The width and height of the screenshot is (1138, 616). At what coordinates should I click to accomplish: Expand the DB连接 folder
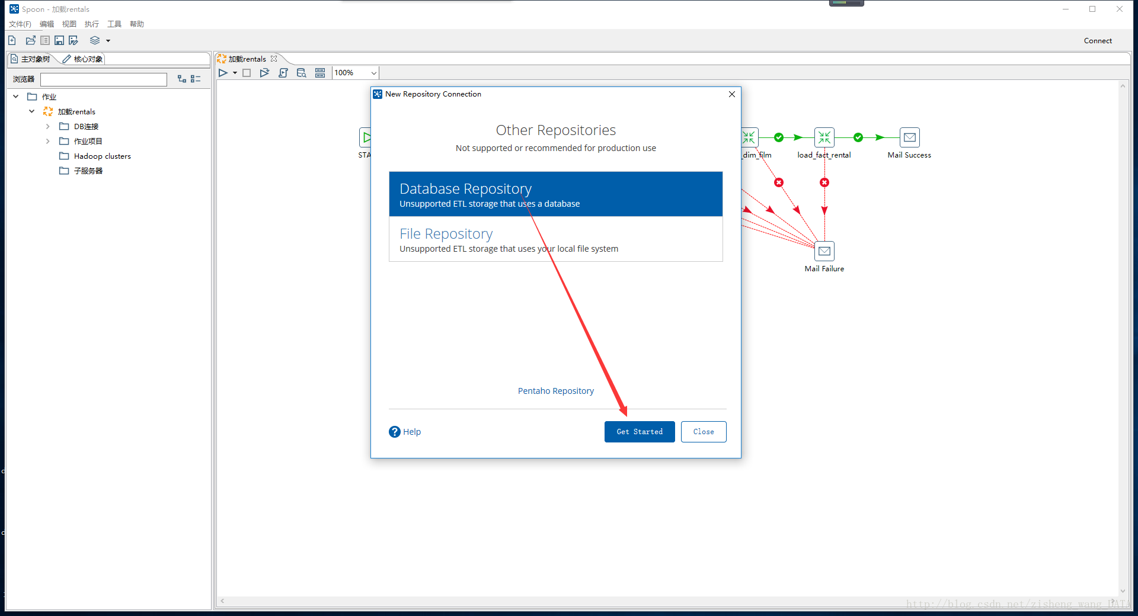tap(48, 126)
